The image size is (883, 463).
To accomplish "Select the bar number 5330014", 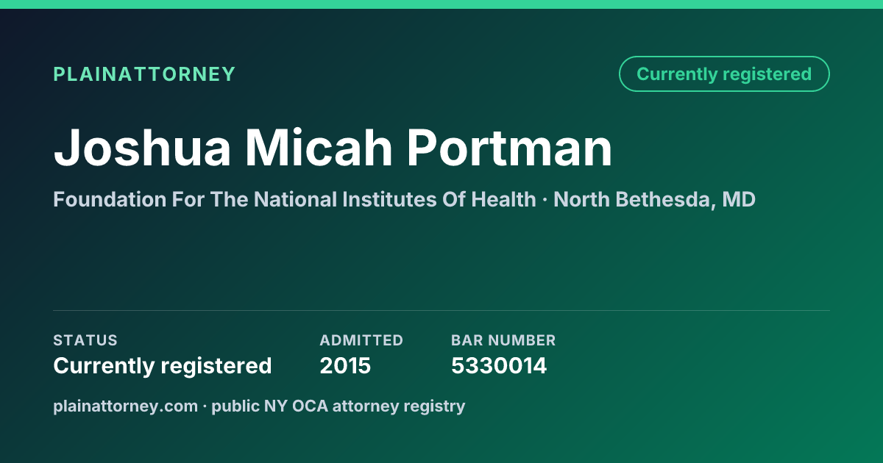I will (x=499, y=366).
